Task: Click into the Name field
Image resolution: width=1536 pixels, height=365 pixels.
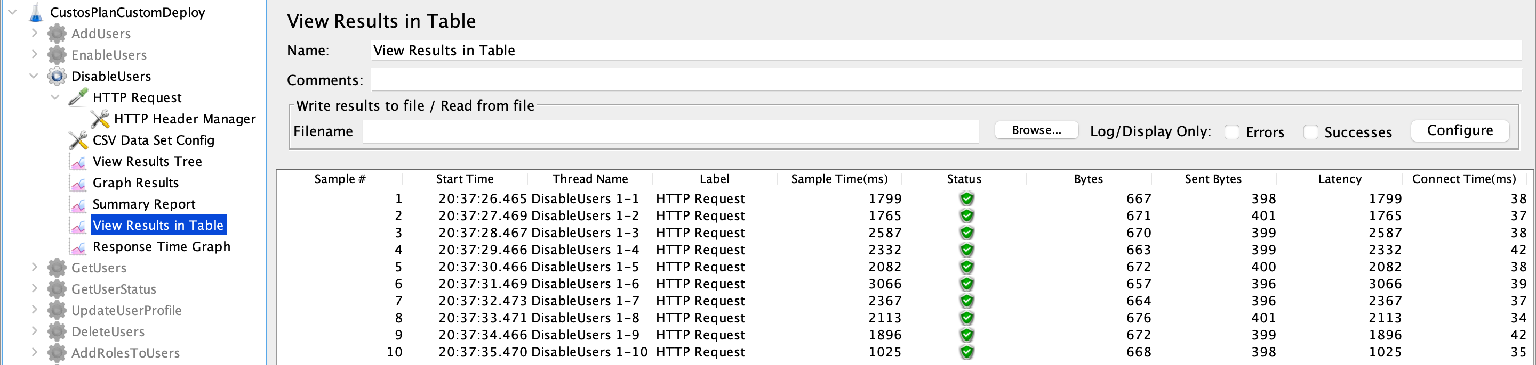Action: coord(947,51)
